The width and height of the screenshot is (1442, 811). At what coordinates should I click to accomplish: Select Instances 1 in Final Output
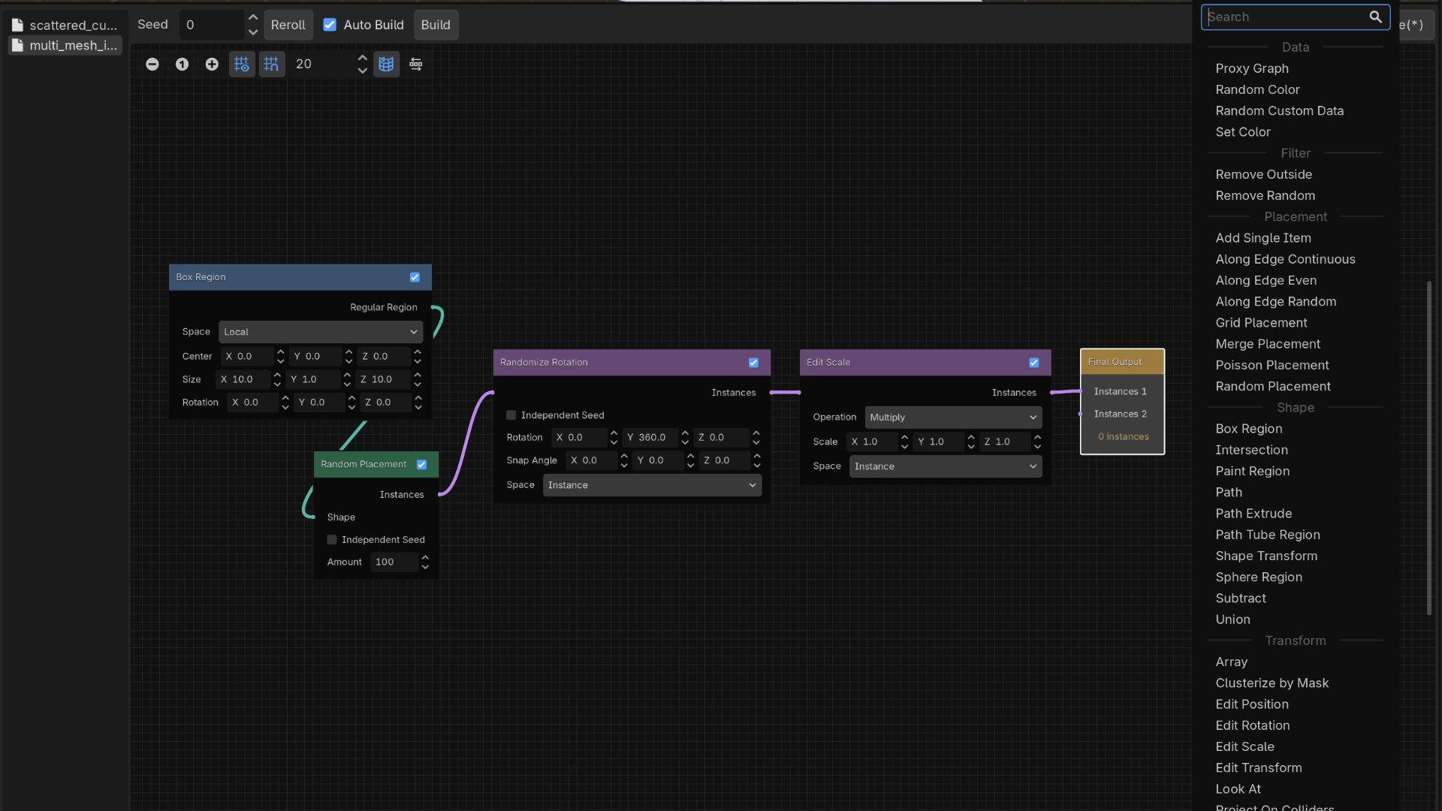(1120, 391)
